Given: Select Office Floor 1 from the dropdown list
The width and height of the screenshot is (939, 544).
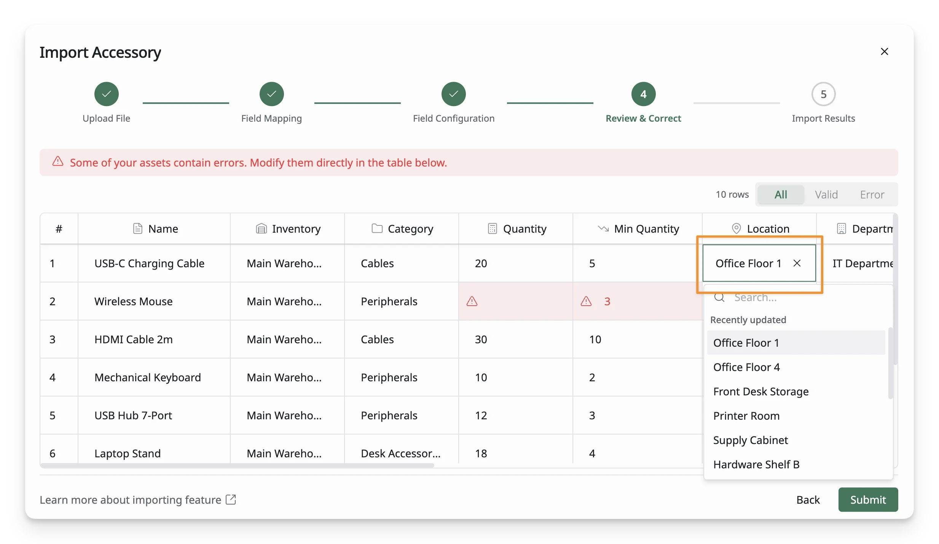Looking at the screenshot, I should pos(796,343).
